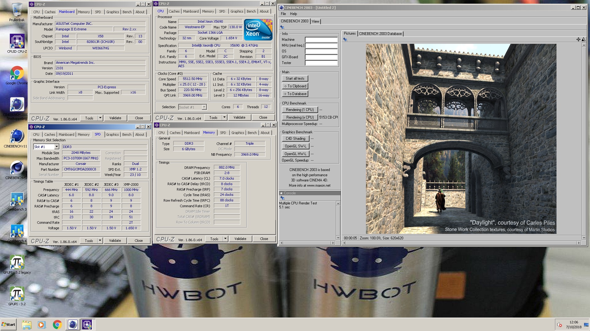Expand the Slot #1 memory slot dropdown

point(57,147)
